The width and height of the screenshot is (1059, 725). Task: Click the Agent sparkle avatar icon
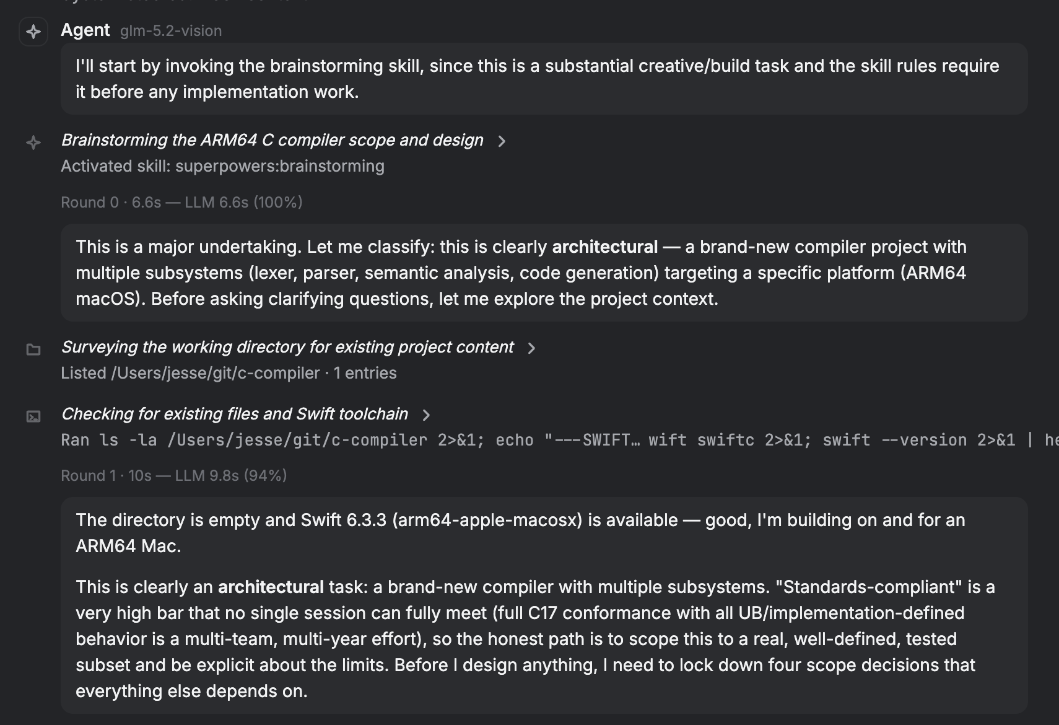[33, 32]
